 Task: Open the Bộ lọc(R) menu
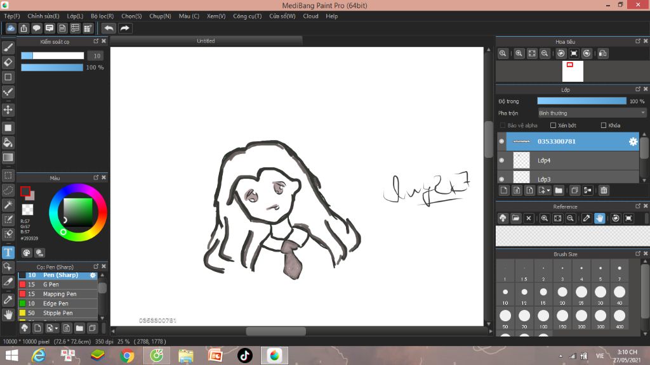[x=102, y=16]
